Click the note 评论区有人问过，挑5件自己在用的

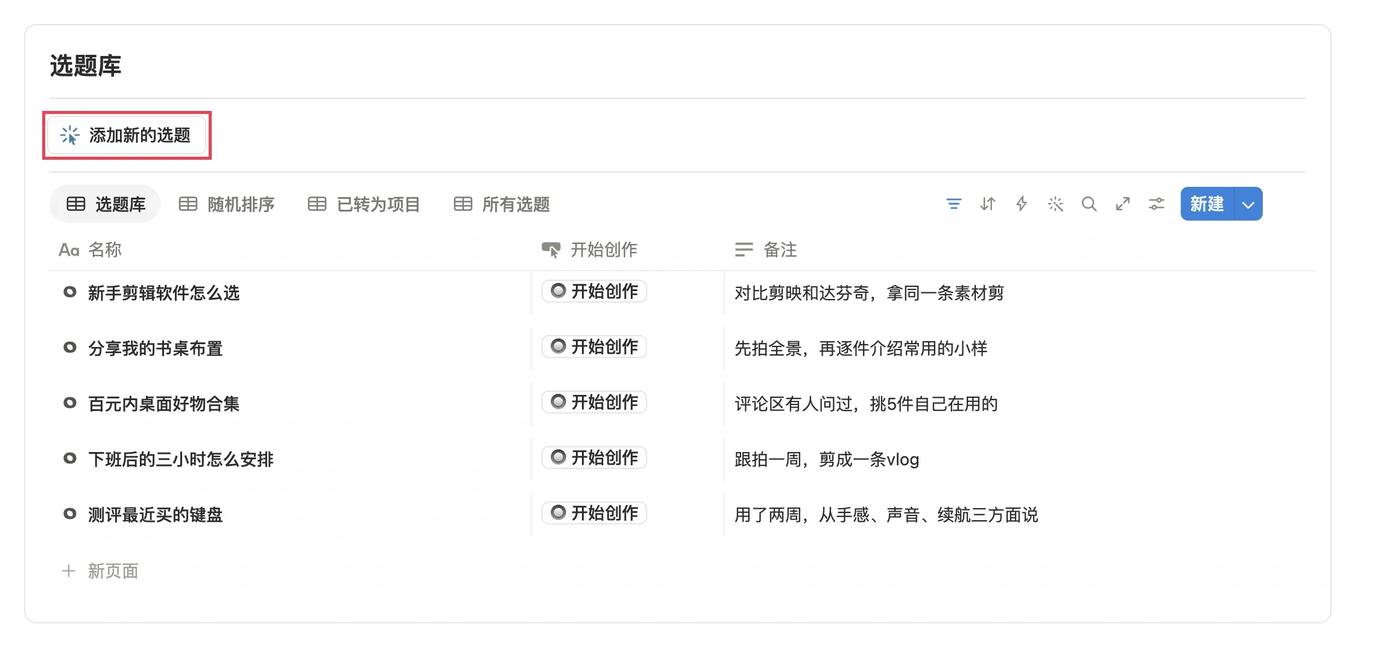pos(866,404)
